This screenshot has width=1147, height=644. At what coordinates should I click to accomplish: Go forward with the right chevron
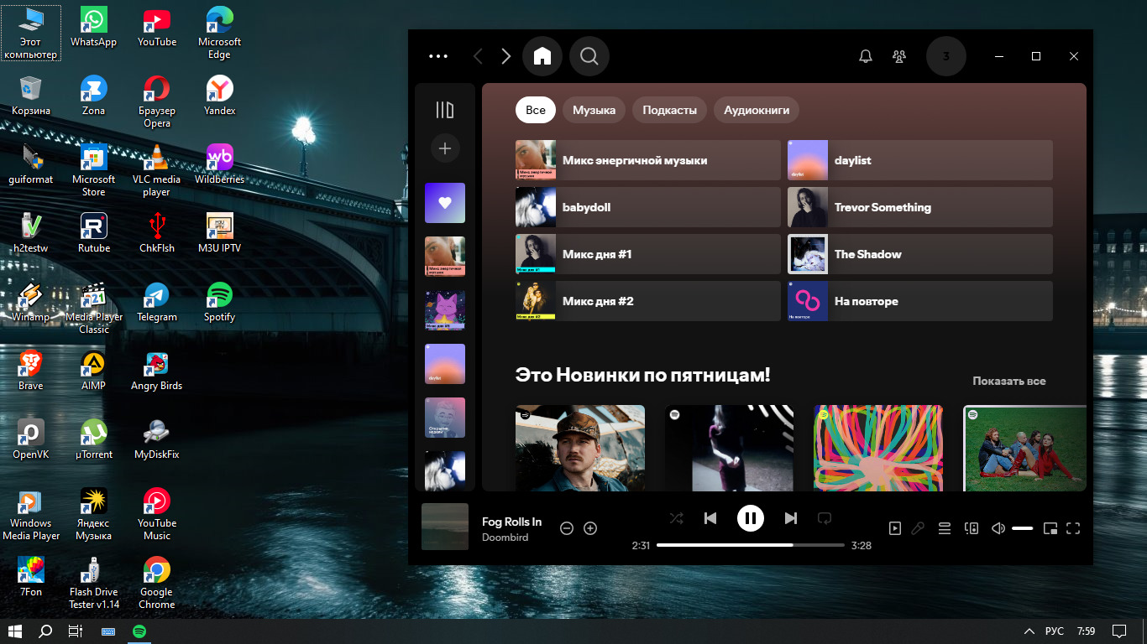coord(505,56)
